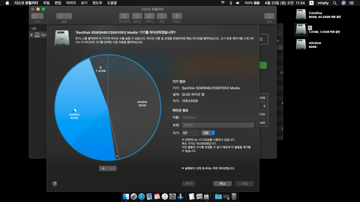Open Launchpad from the Dock
Viewport: 360px width, 202px height.
(134, 196)
